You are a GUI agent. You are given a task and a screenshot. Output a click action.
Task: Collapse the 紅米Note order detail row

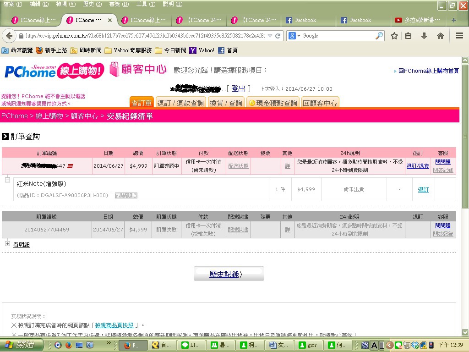click(7, 180)
